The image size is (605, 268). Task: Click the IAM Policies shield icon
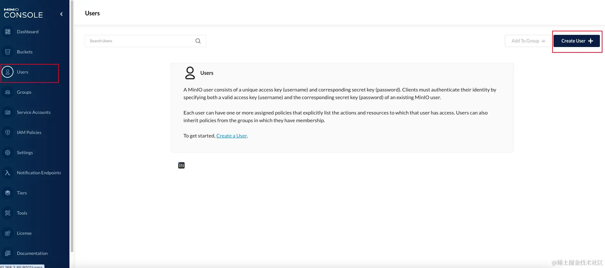8,132
